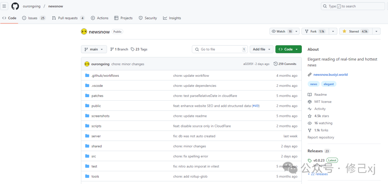Open the #49 pull request link
This screenshot has height=184, width=388.
coord(256,106)
